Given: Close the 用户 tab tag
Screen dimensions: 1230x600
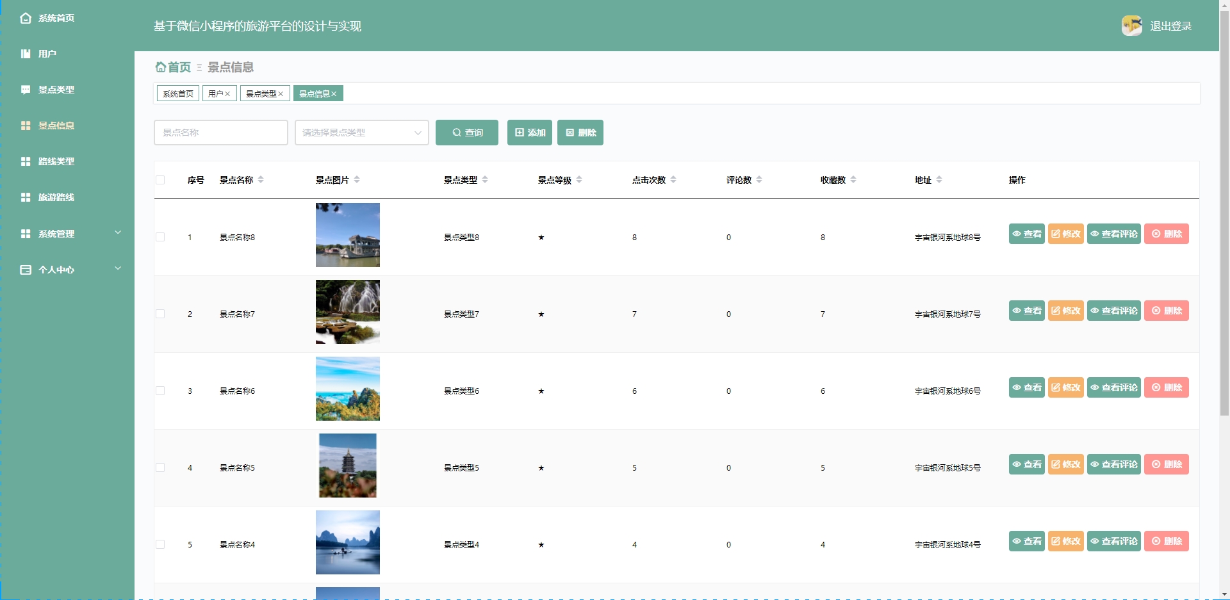Looking at the screenshot, I should tap(227, 94).
